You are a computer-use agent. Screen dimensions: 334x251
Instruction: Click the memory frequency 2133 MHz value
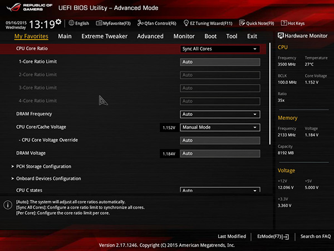[287, 135]
